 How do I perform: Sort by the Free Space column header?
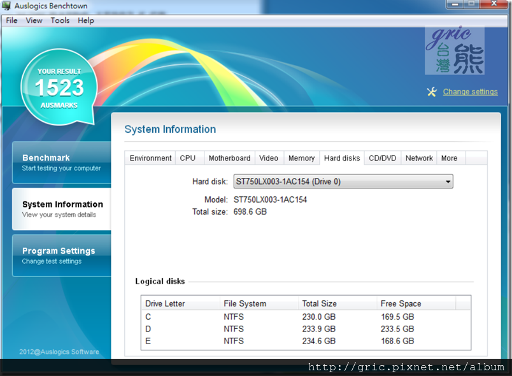(x=416, y=303)
